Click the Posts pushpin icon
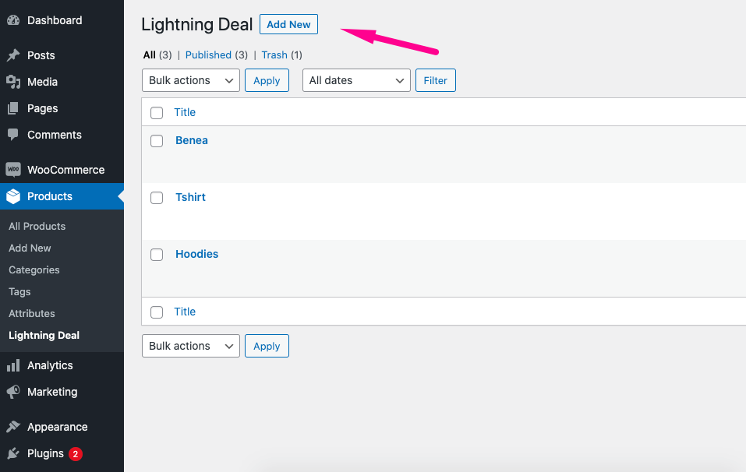Screen dimensions: 746x472 tap(13, 55)
